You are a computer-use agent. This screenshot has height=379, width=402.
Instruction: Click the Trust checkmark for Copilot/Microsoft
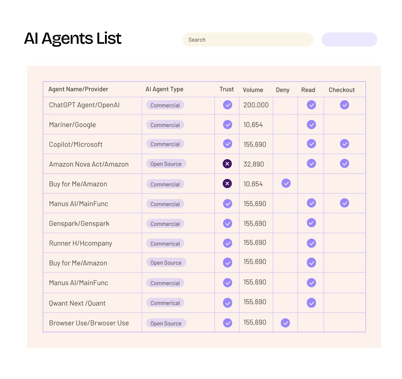(228, 144)
